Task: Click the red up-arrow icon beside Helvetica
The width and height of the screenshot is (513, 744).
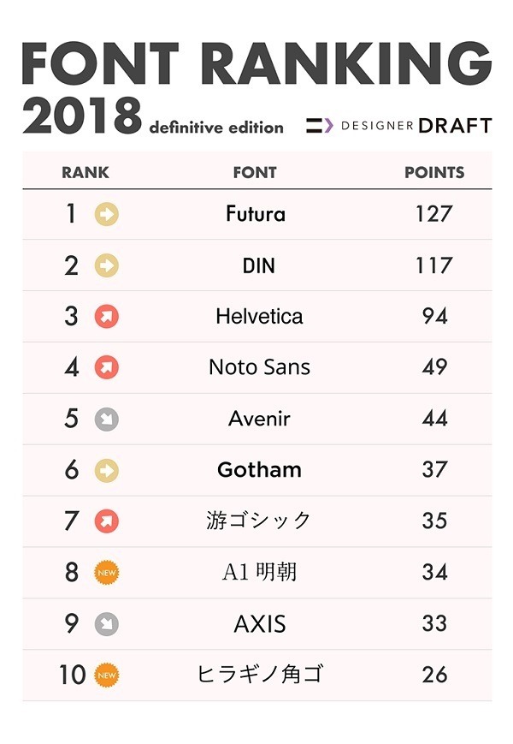Action: click(x=107, y=317)
